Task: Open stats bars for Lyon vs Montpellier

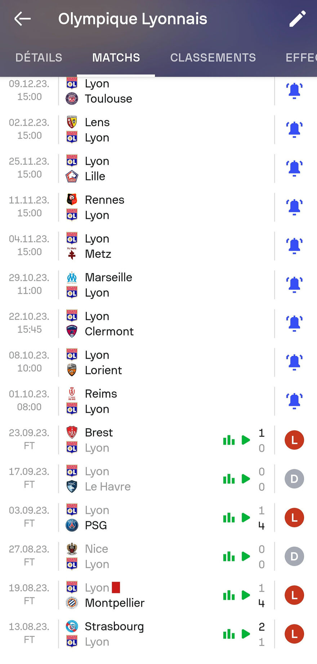Action: [x=229, y=595]
